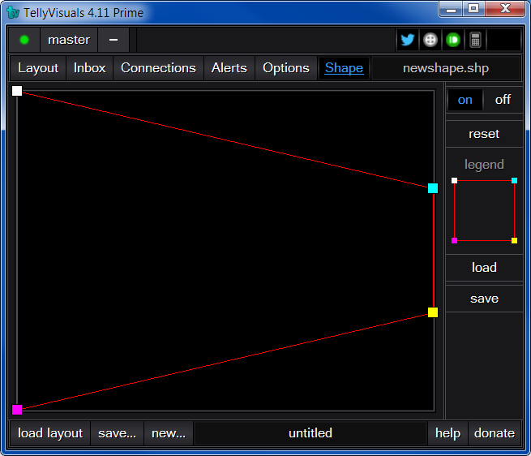Turn shape off
This screenshot has height=456, width=531.
(x=503, y=100)
